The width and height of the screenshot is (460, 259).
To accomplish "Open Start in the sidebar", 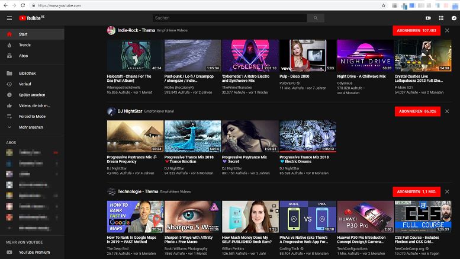I will point(33,34).
